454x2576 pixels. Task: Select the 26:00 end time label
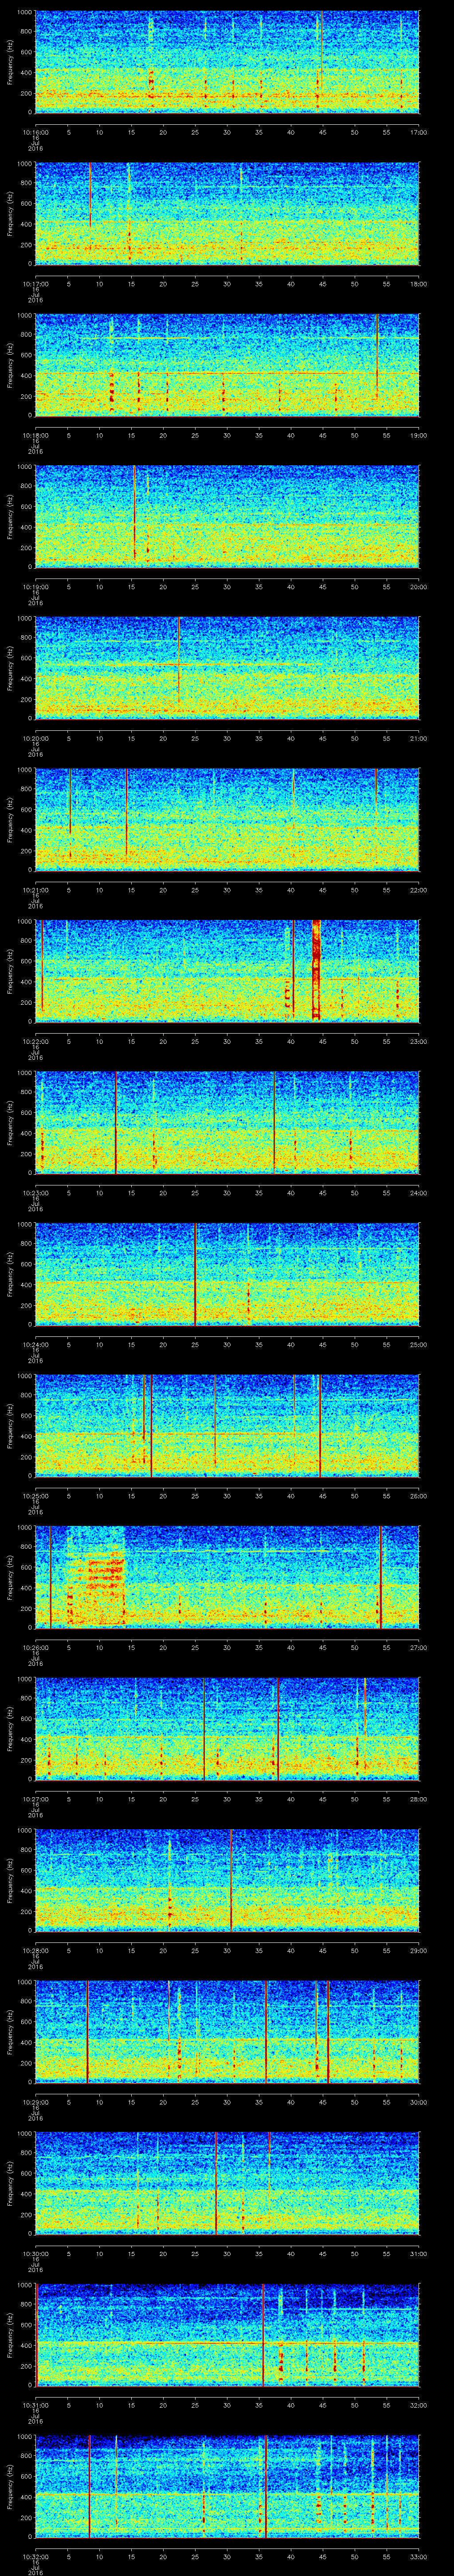tap(418, 1495)
